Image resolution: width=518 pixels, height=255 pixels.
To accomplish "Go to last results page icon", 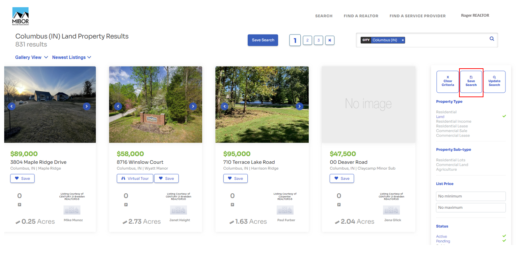I will click(x=330, y=40).
